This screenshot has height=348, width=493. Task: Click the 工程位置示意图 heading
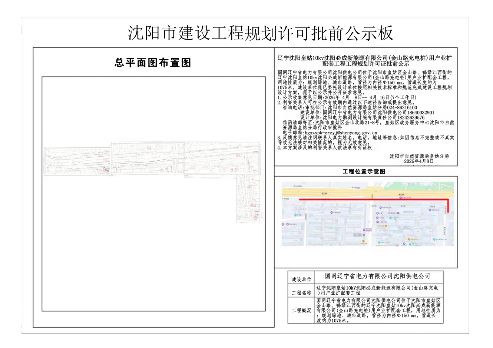[364, 171]
